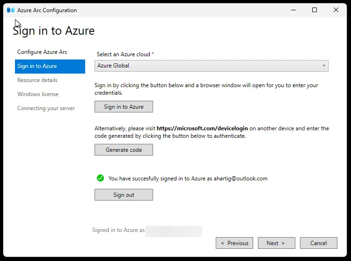Click the green success checkmark icon
This screenshot has height=261, width=351.
coord(100,178)
